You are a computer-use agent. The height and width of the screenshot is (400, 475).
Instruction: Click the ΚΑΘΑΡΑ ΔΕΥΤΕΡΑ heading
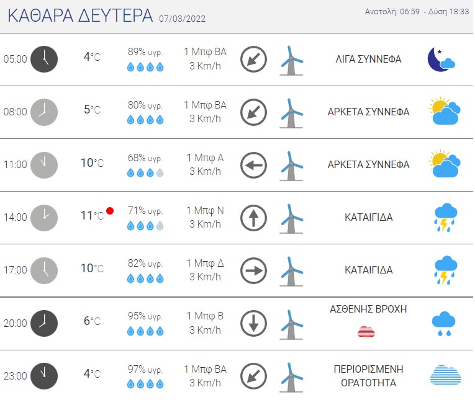80,16
